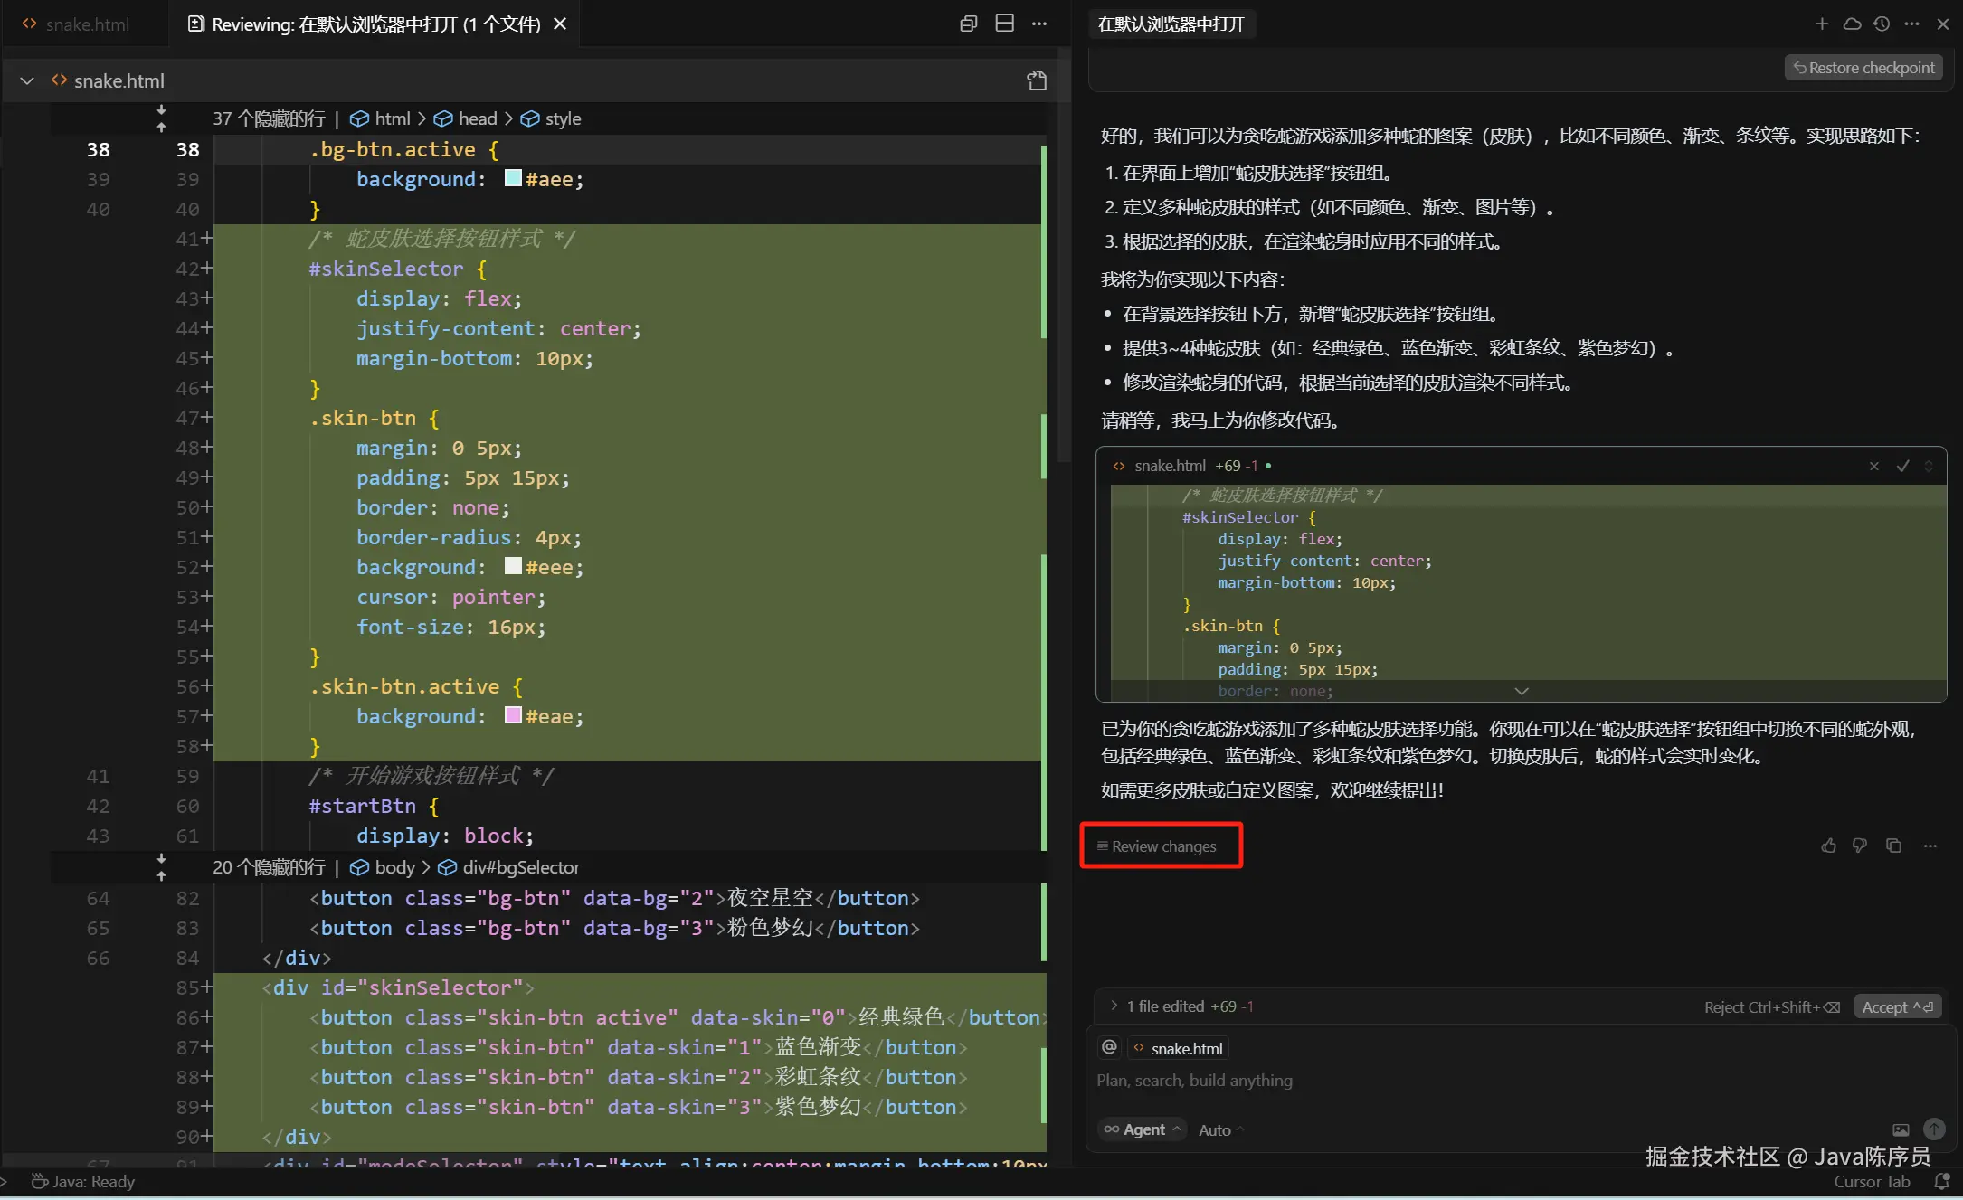Toggle split editor layout icon
1963x1200 pixels.
[x=1004, y=24]
